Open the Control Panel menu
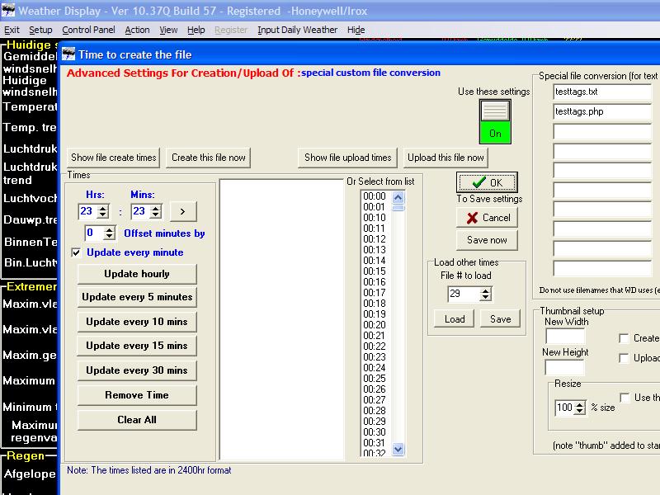This screenshot has height=495, width=660. click(x=88, y=30)
